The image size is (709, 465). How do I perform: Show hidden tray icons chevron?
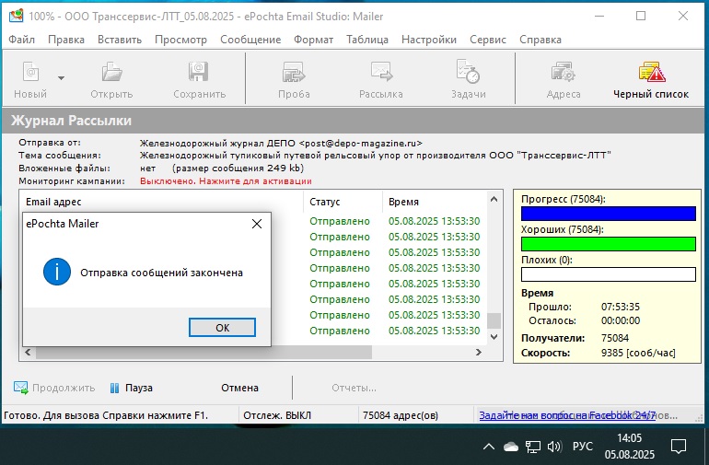488,447
